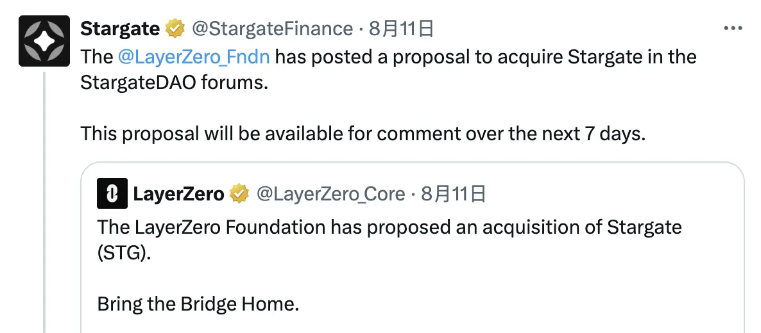Screen dimensions: 761x333
Task: Open the Stargate display name link
Action: click(120, 29)
